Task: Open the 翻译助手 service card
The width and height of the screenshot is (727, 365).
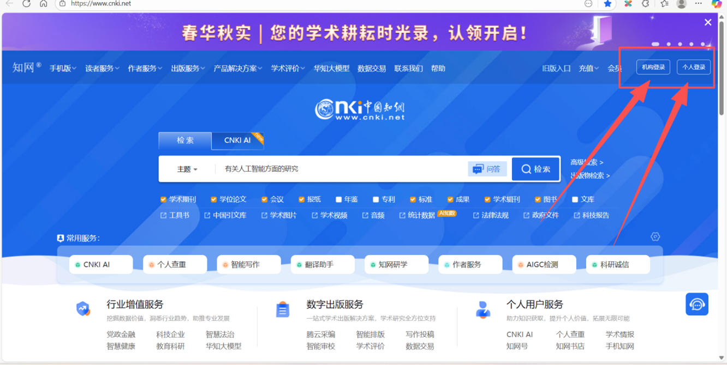Action: (x=323, y=264)
